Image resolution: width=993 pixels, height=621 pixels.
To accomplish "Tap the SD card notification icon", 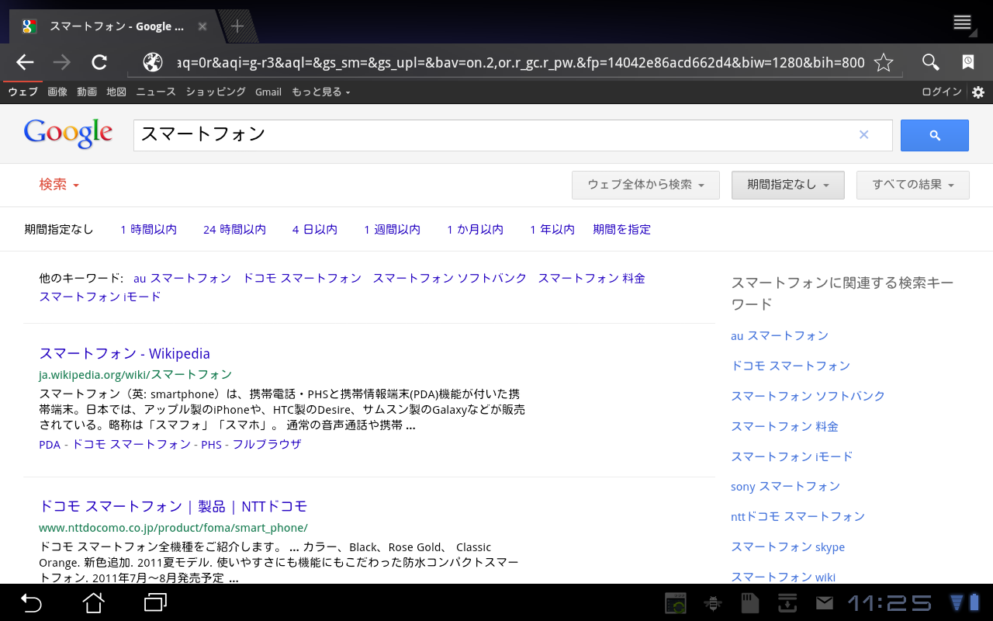I will pyautogui.click(x=749, y=603).
